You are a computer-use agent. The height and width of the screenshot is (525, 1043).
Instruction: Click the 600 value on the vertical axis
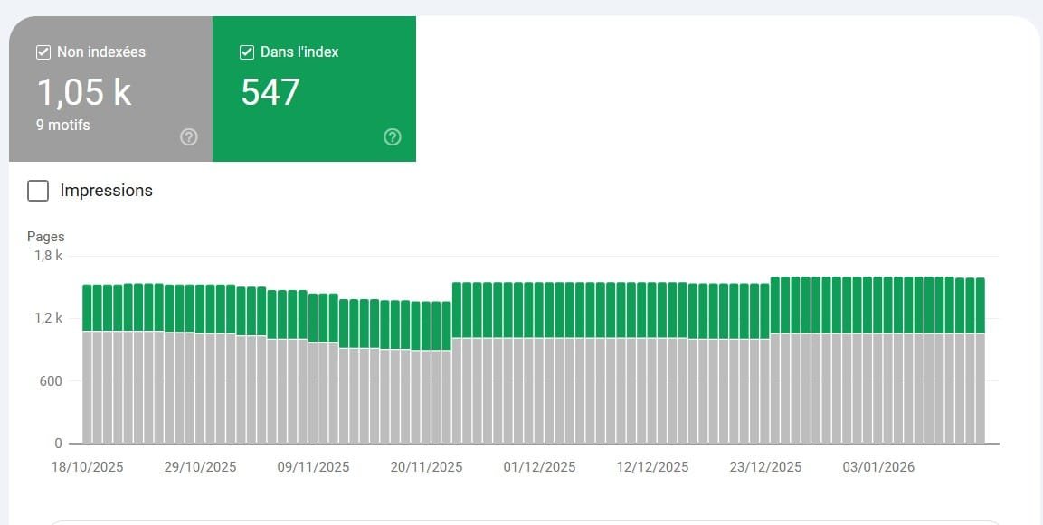pos(51,381)
